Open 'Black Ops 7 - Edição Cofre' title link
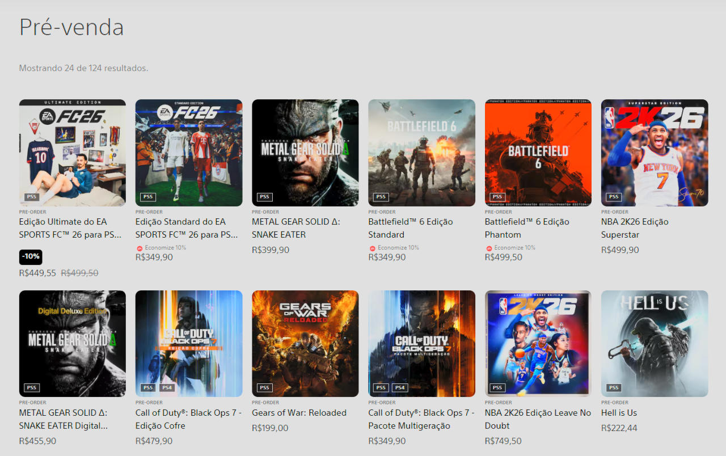 coord(189,419)
